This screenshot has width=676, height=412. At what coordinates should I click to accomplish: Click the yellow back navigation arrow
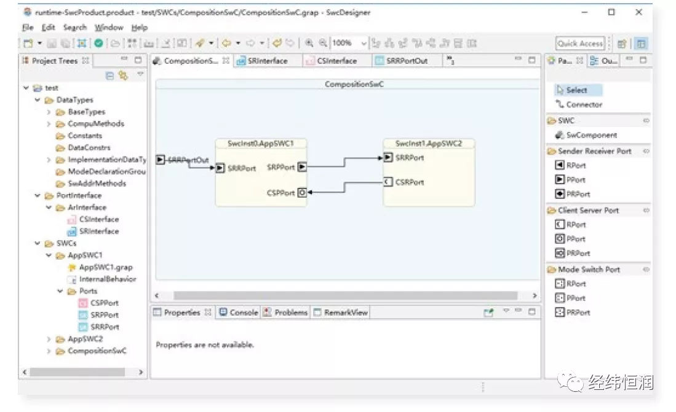tap(226, 43)
